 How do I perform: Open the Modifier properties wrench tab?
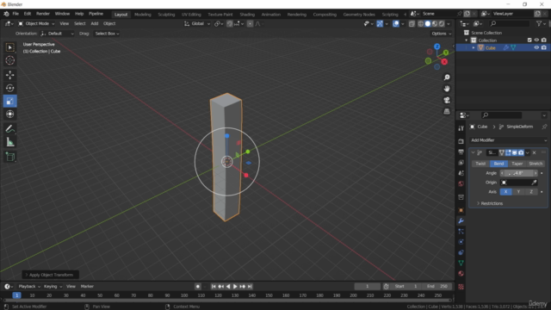coord(461,220)
